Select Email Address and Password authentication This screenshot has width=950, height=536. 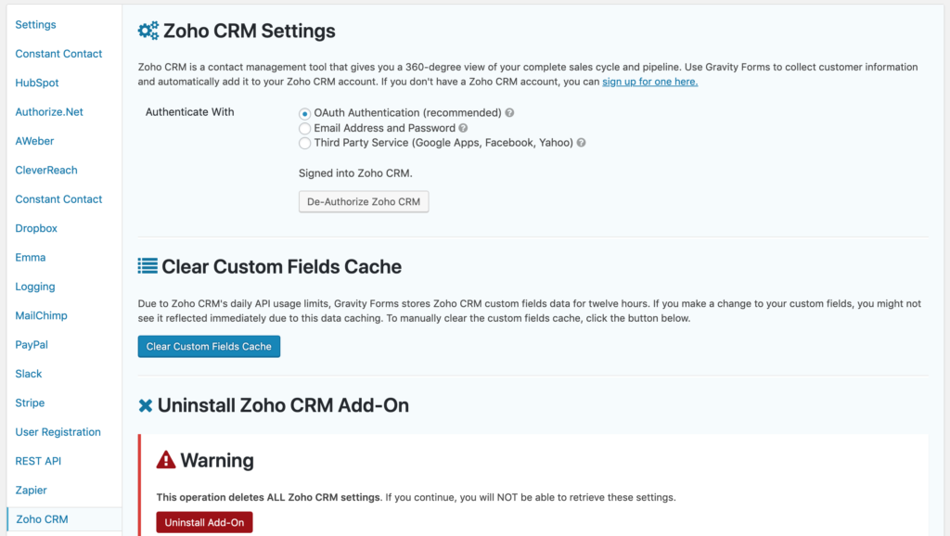pyautogui.click(x=305, y=128)
